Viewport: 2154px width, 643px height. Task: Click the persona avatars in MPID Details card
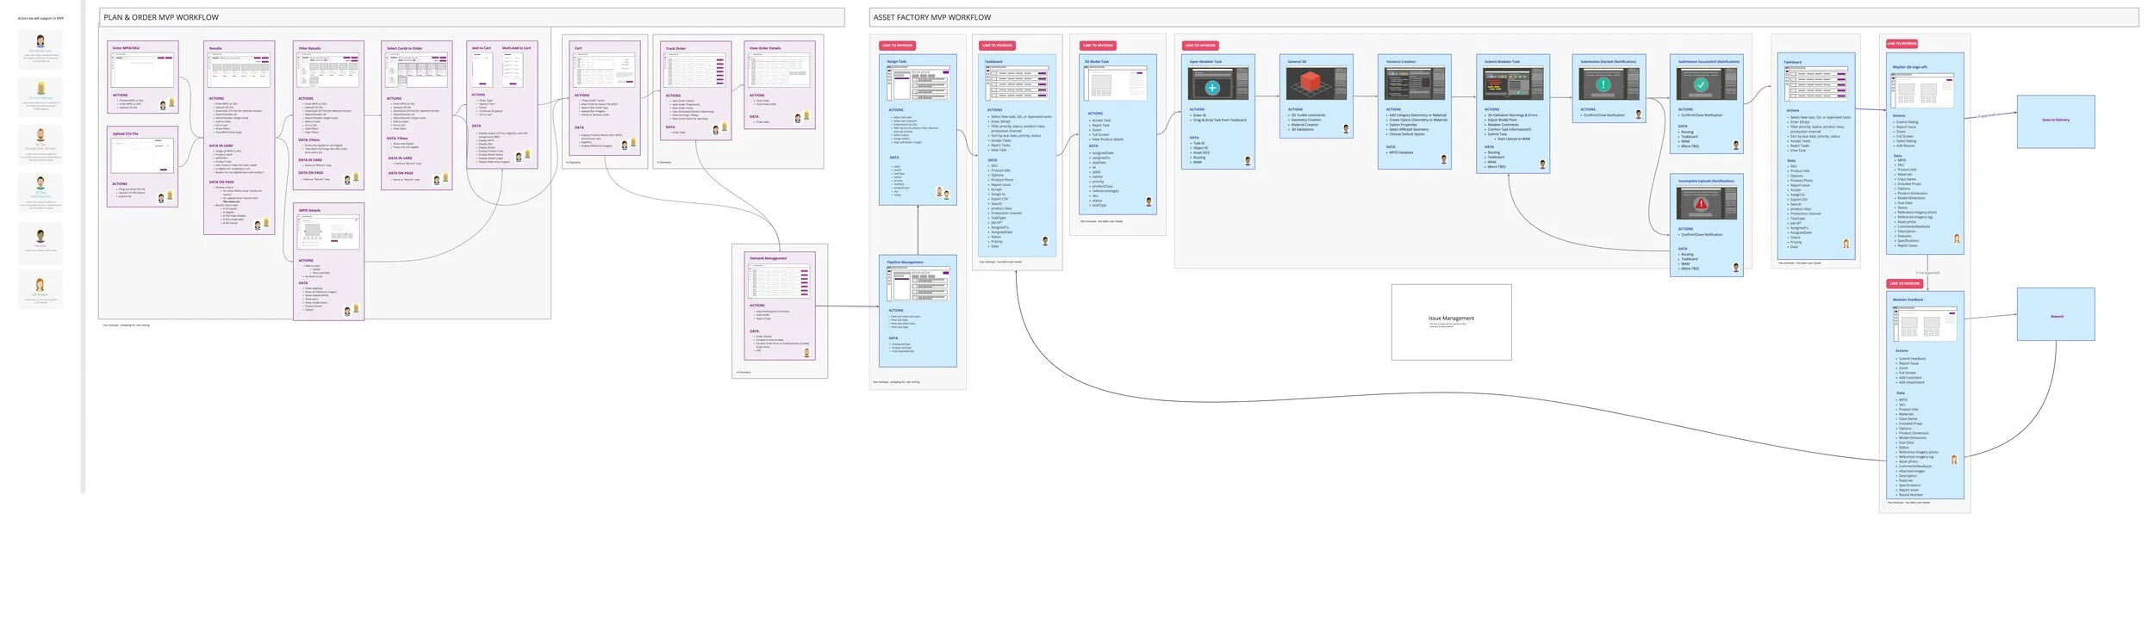tap(352, 309)
